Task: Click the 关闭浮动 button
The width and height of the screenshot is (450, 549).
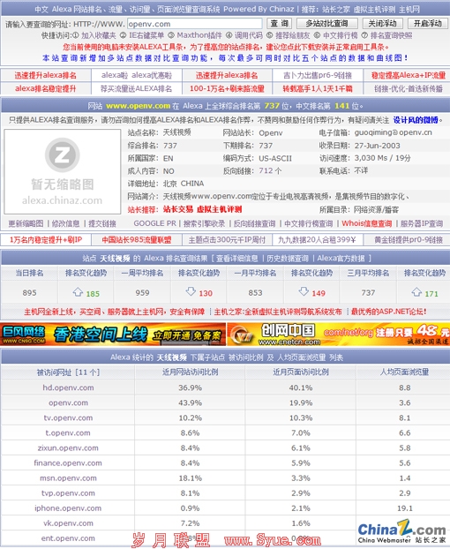Action: pos(382,24)
